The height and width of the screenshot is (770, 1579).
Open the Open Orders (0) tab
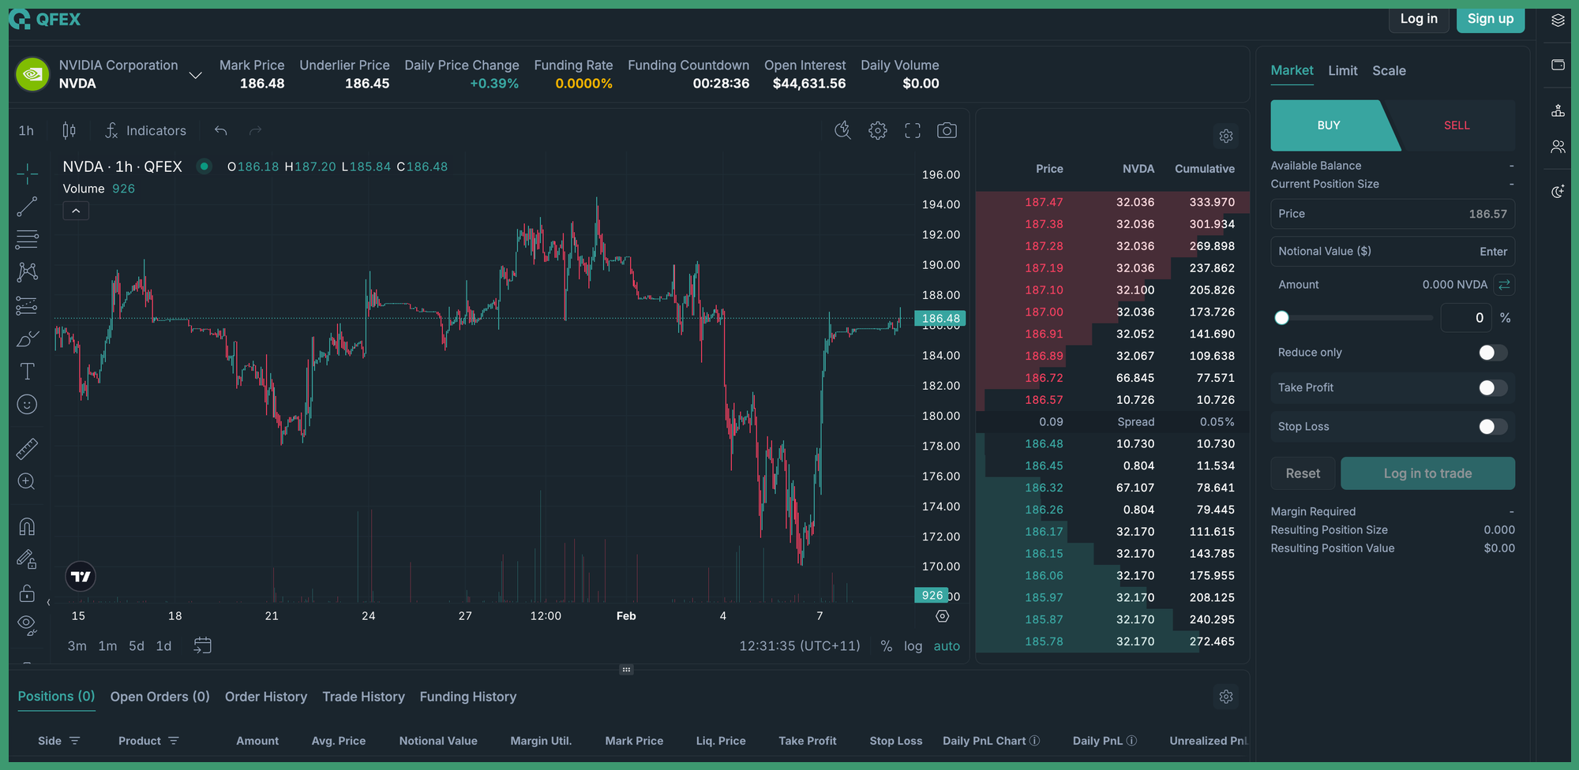point(160,697)
